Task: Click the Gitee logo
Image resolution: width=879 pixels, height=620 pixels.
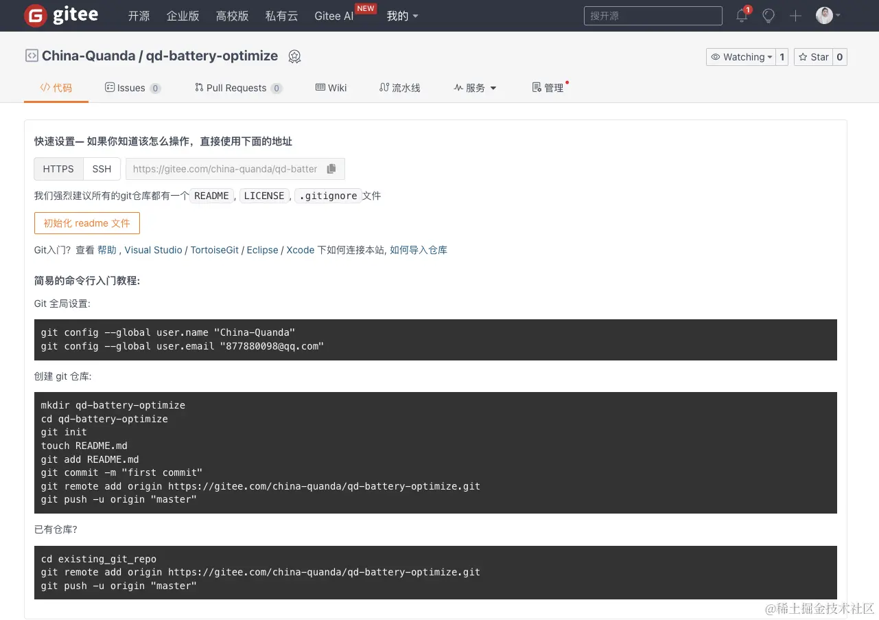Action: click(61, 15)
